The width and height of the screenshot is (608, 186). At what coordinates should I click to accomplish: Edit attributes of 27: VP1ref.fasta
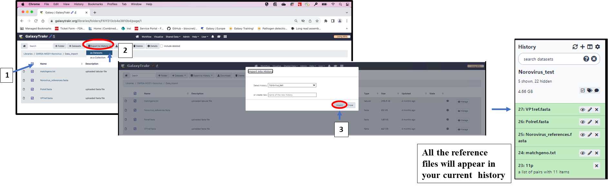pyautogui.click(x=590, y=109)
